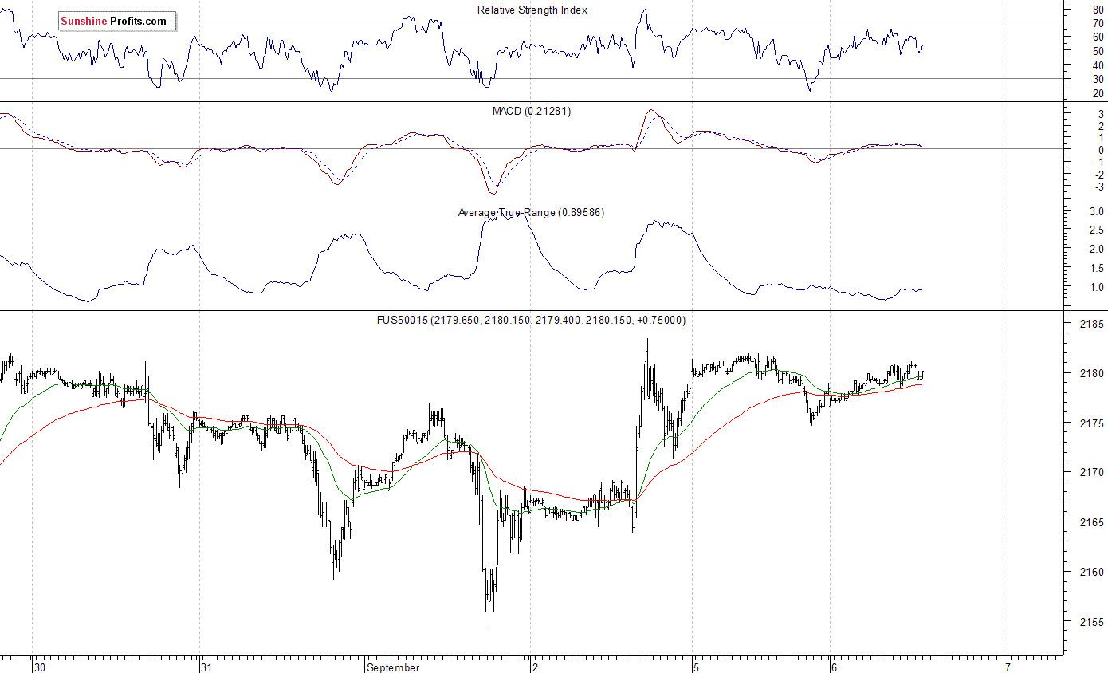Click the date label 7 on the time axis
Screen dimensions: 1108x673
(1008, 667)
